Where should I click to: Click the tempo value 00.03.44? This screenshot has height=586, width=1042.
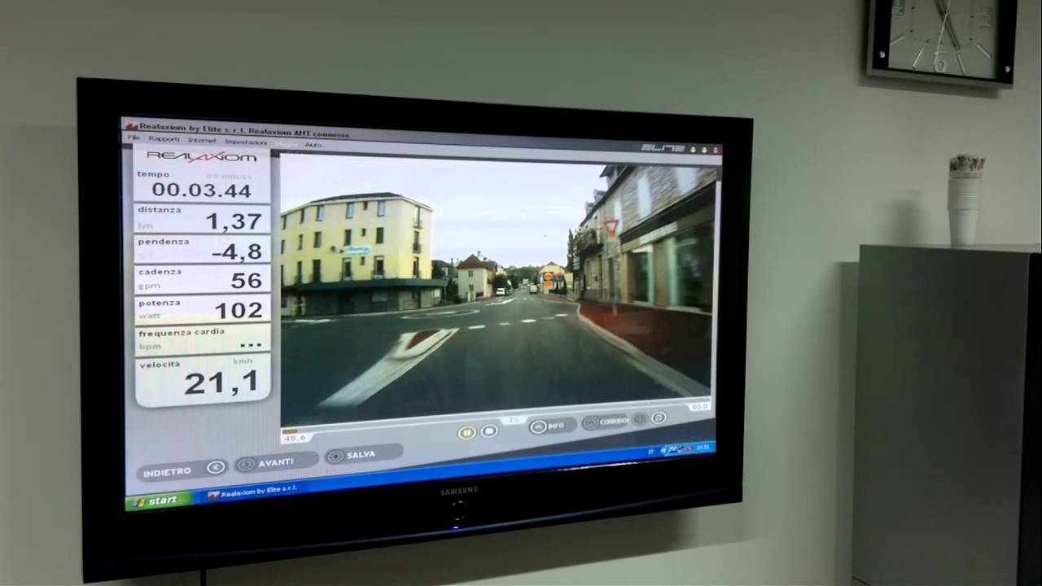click(201, 190)
